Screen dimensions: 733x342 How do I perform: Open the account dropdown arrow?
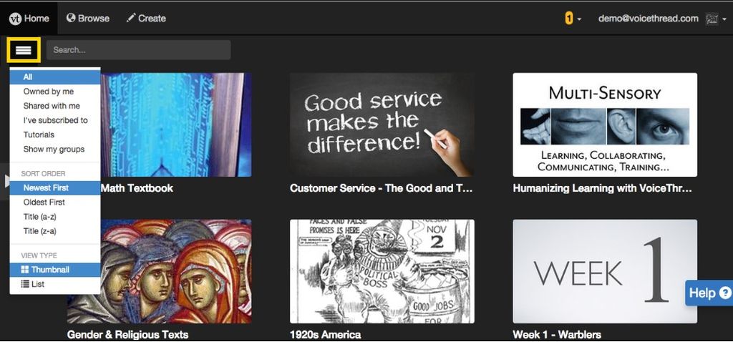coord(724,19)
